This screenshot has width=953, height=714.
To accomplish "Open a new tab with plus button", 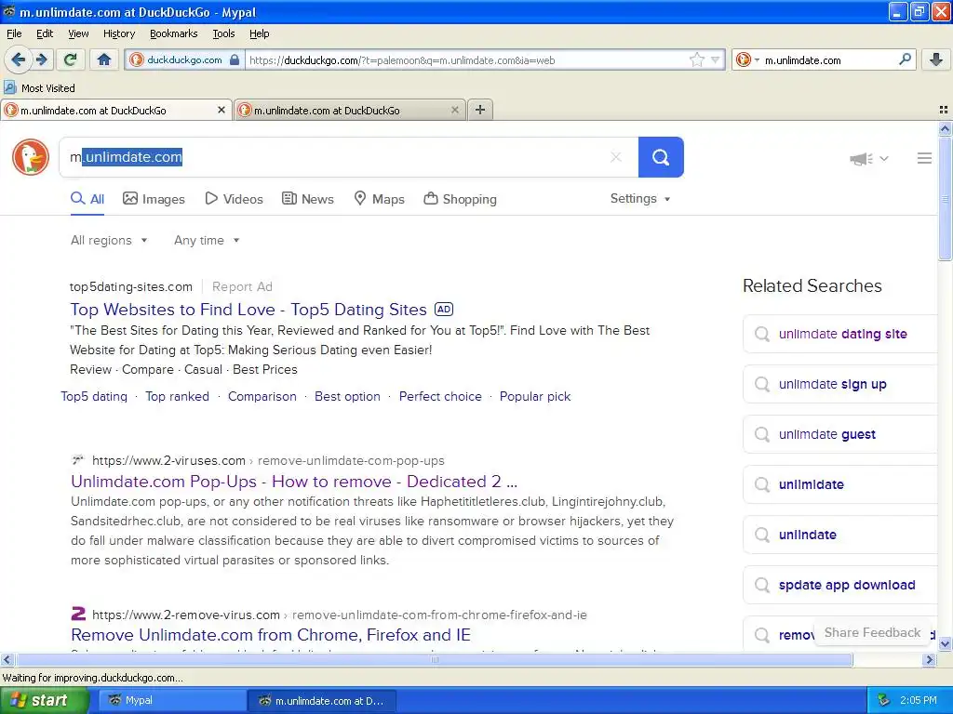I will click(x=480, y=110).
